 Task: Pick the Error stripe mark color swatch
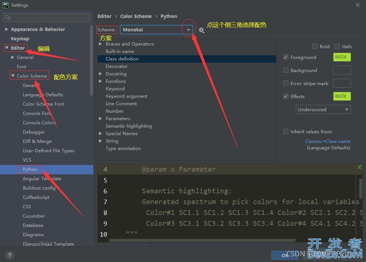342,83
